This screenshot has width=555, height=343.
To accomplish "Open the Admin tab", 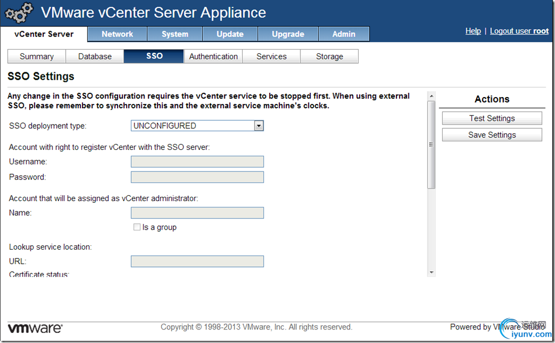I will tap(344, 34).
